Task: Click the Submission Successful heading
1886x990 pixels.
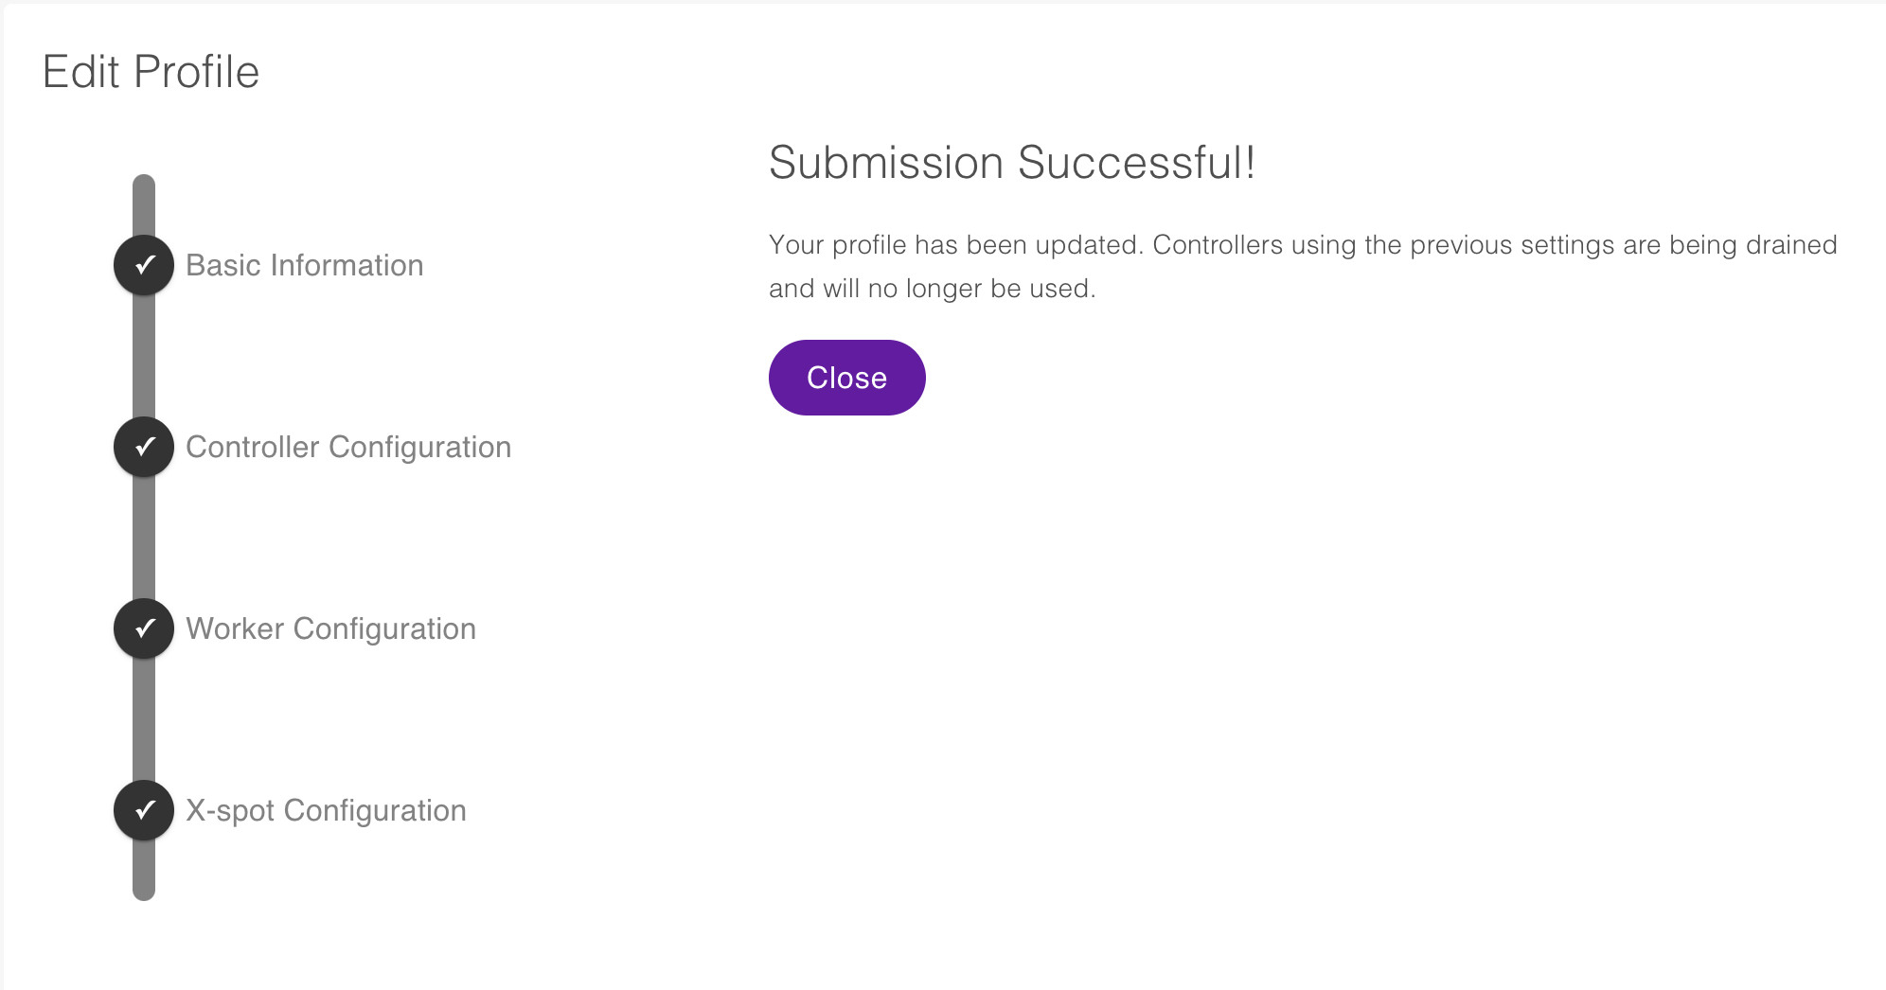Action: (x=1011, y=162)
